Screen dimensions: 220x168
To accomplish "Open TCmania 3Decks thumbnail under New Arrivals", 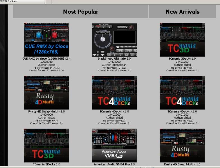I will click(x=182, y=40).
